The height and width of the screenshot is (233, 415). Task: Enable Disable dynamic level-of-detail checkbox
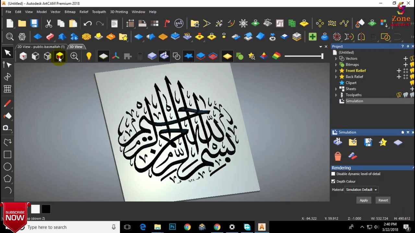333,174
